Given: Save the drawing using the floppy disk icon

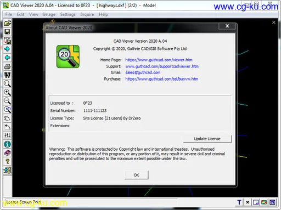Looking at the screenshot, I should coord(7,32).
